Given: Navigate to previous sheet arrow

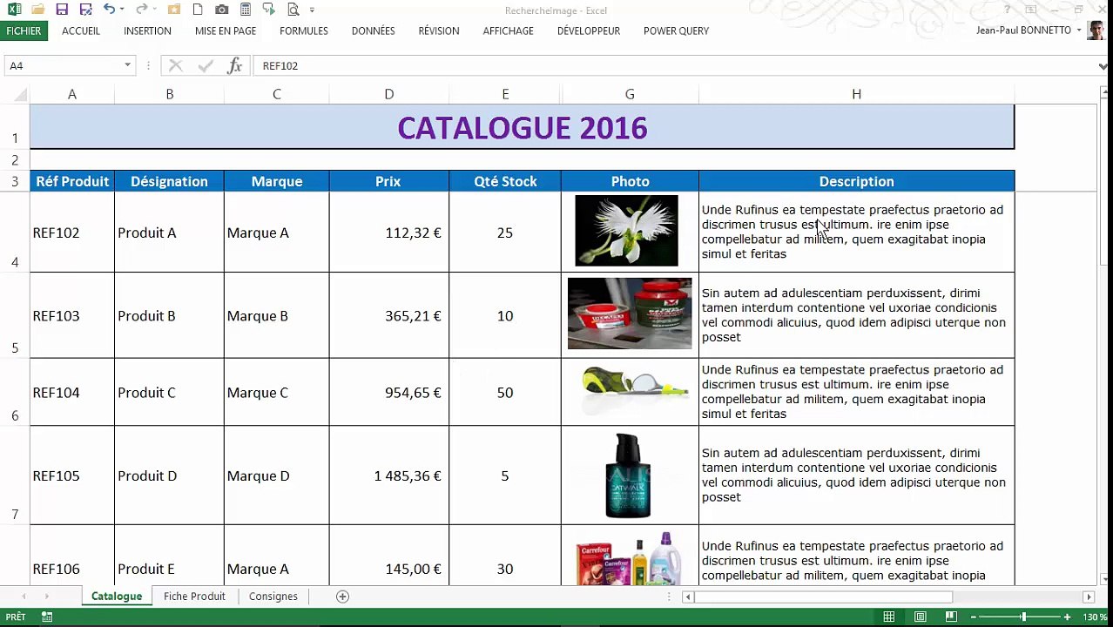Looking at the screenshot, I should pos(24,597).
